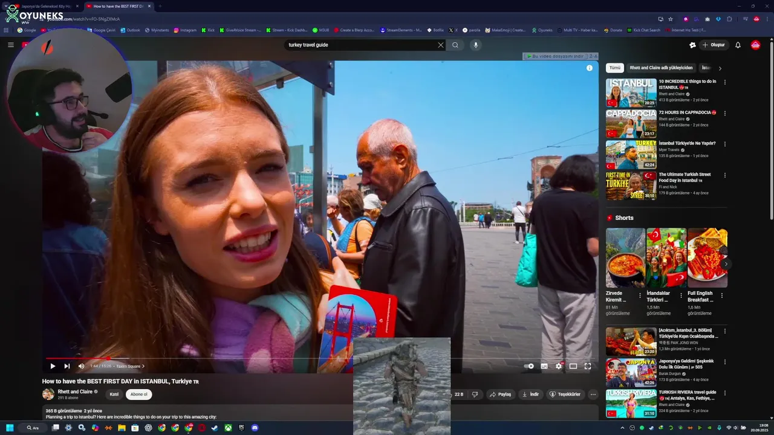This screenshot has height=435, width=774.
Task: Open the Donate bookmark
Action: (x=612, y=30)
